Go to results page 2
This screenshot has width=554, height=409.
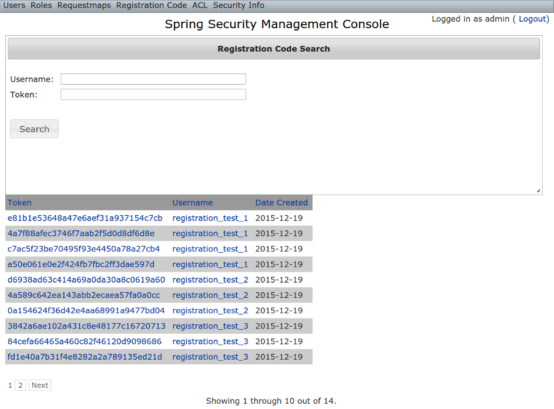pyautogui.click(x=21, y=385)
